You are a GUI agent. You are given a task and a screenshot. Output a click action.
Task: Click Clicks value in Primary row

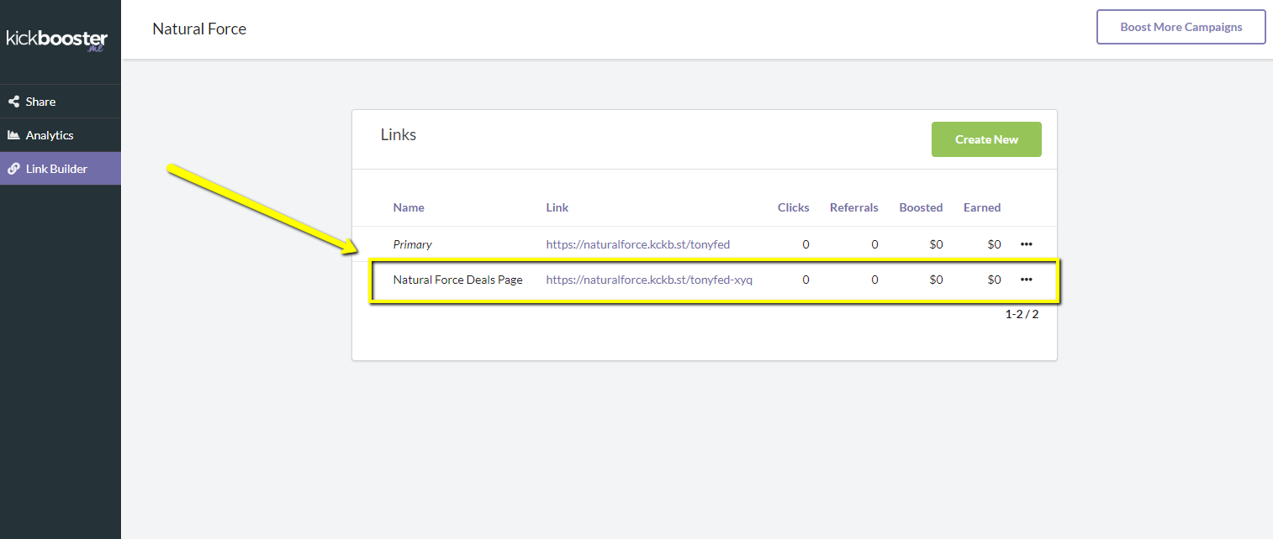[806, 244]
